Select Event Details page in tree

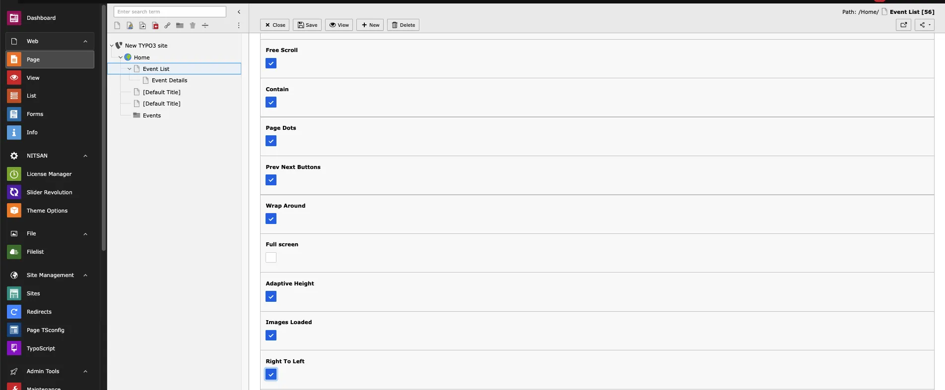pos(169,80)
